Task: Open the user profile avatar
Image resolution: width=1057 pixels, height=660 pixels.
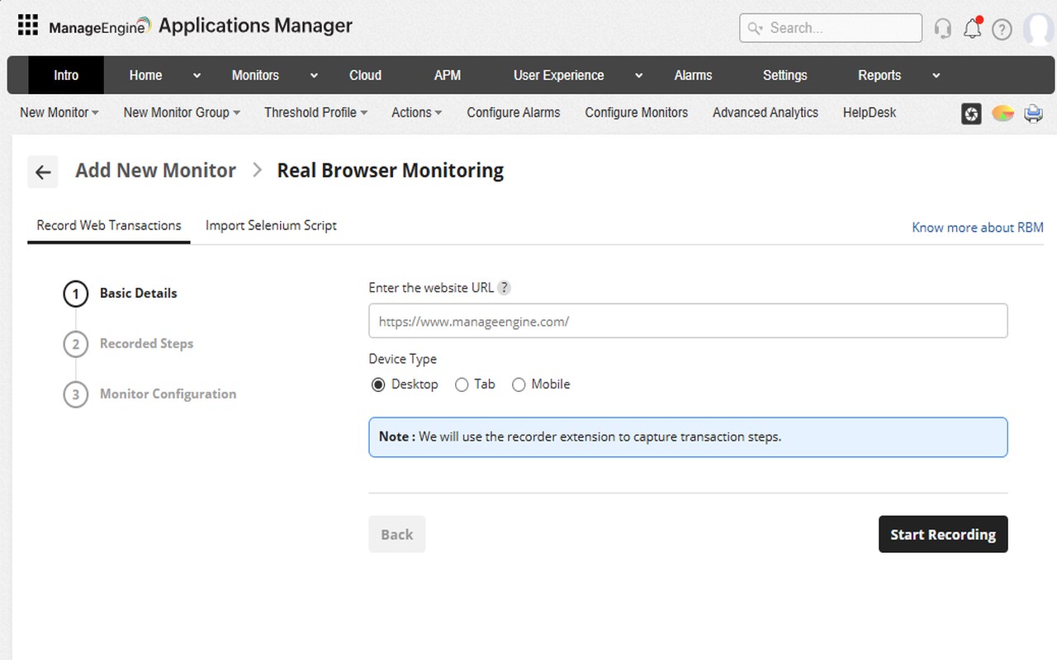Action: (x=1039, y=29)
